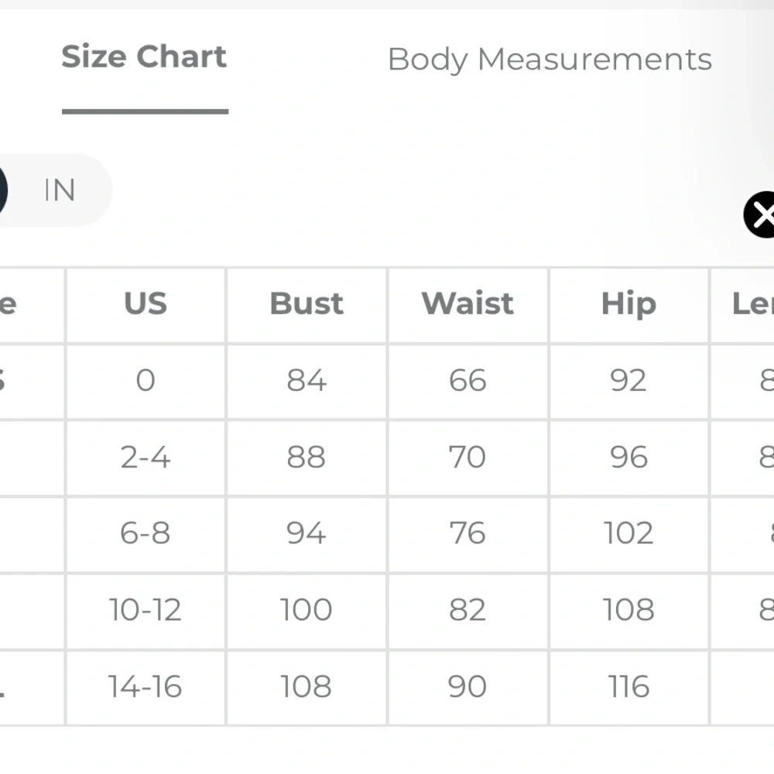The image size is (774, 774).
Task: Select the US 6-8 size cell
Action: click(146, 534)
